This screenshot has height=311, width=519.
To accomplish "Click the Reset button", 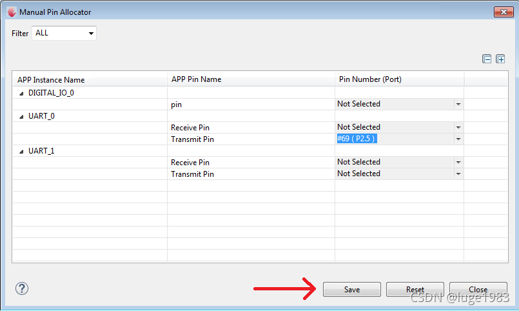I will [x=415, y=290].
